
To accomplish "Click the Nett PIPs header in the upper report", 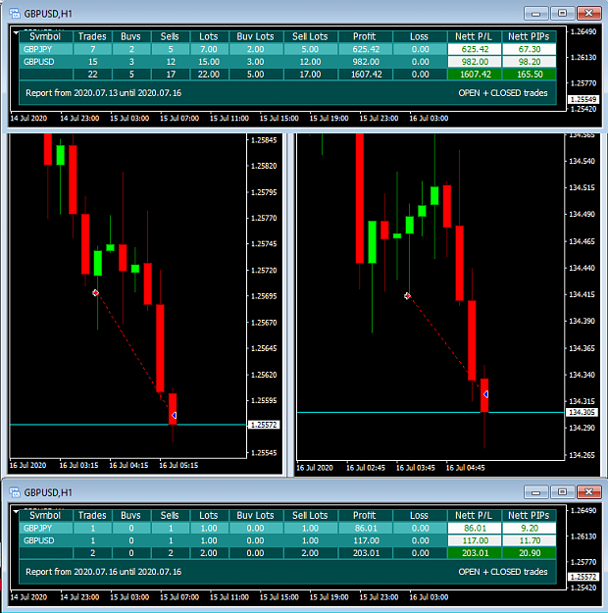I will [x=529, y=36].
